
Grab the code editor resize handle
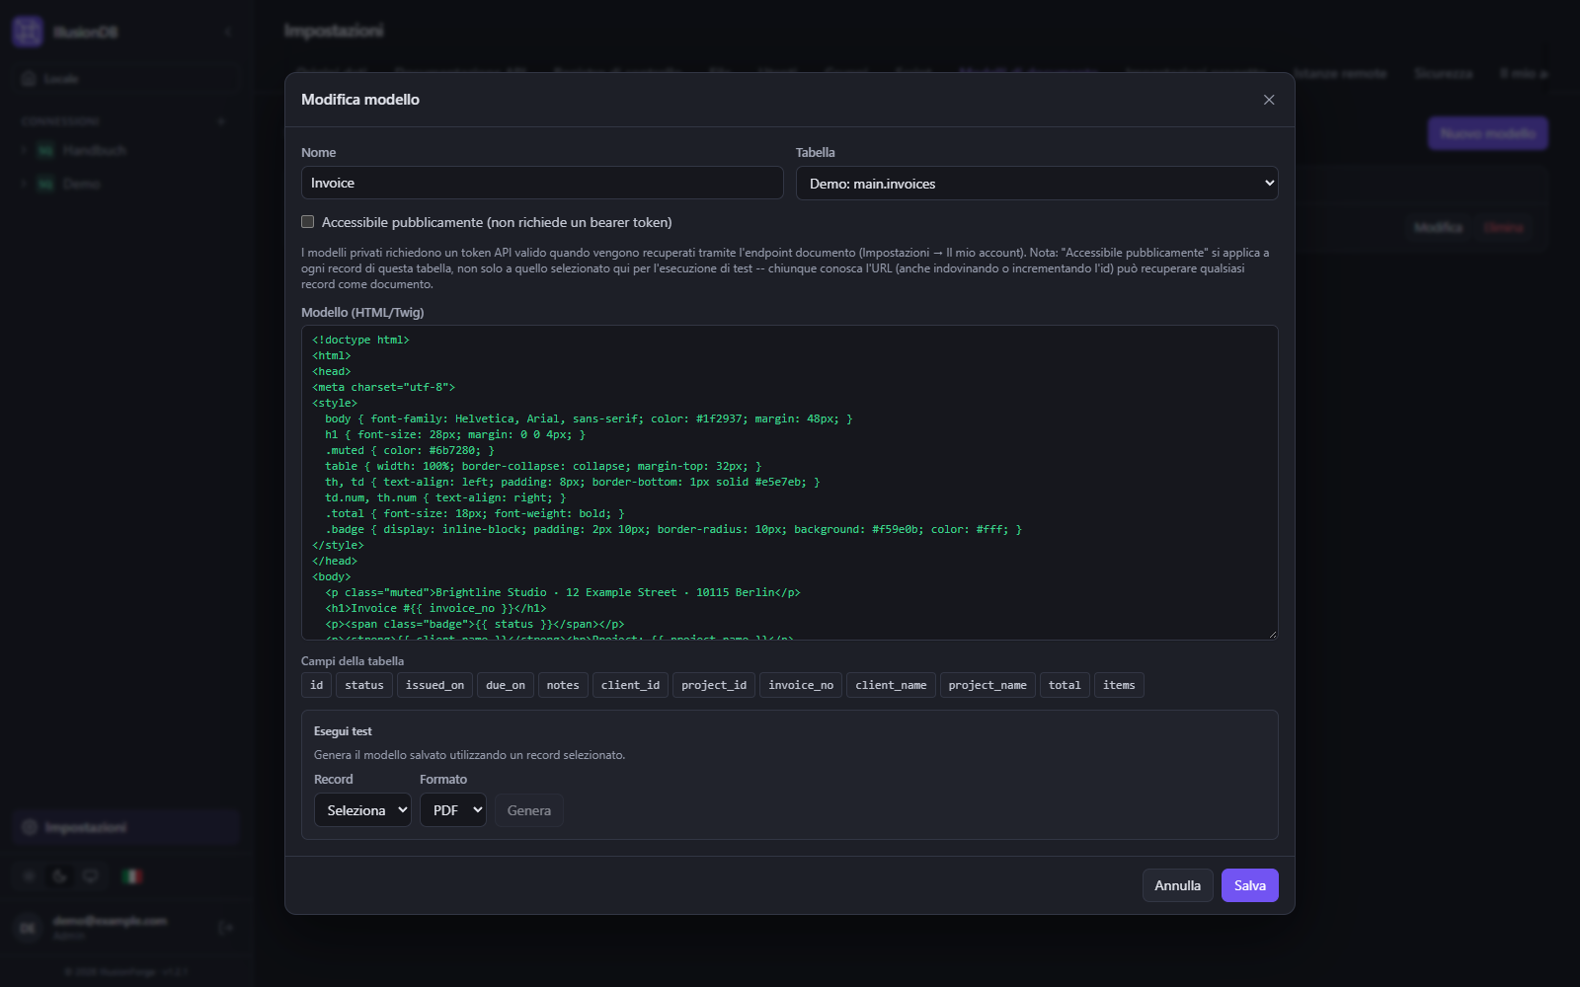[1272, 634]
